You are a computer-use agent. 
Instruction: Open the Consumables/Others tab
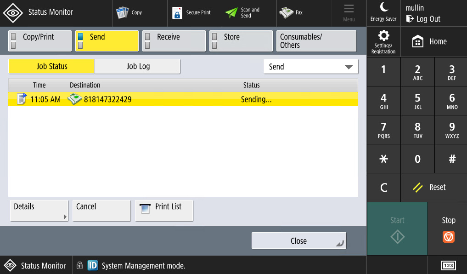pos(316,41)
